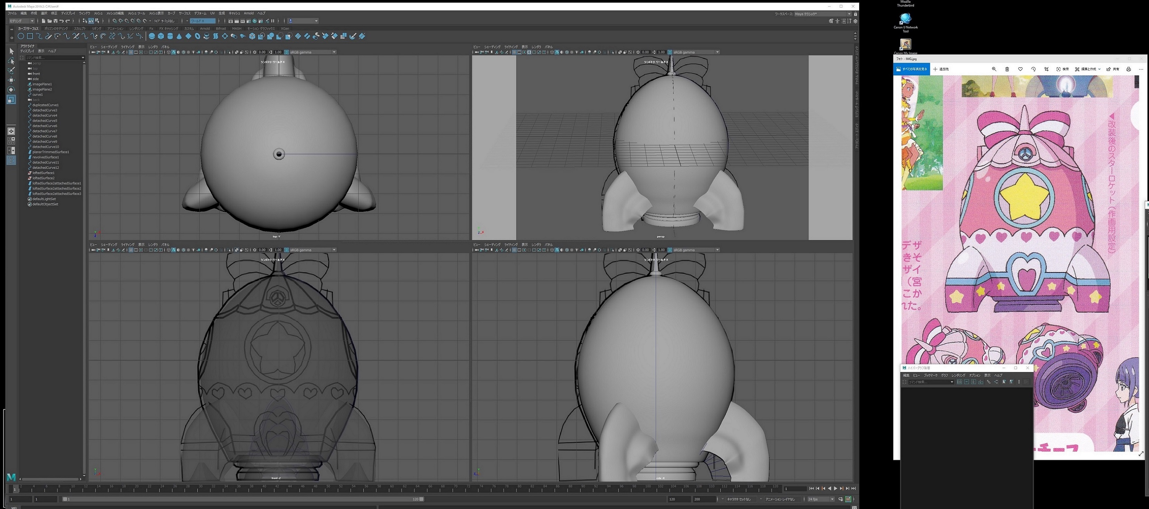Toggle favorite heart in Photos toolbar
The width and height of the screenshot is (1149, 509).
[1020, 69]
